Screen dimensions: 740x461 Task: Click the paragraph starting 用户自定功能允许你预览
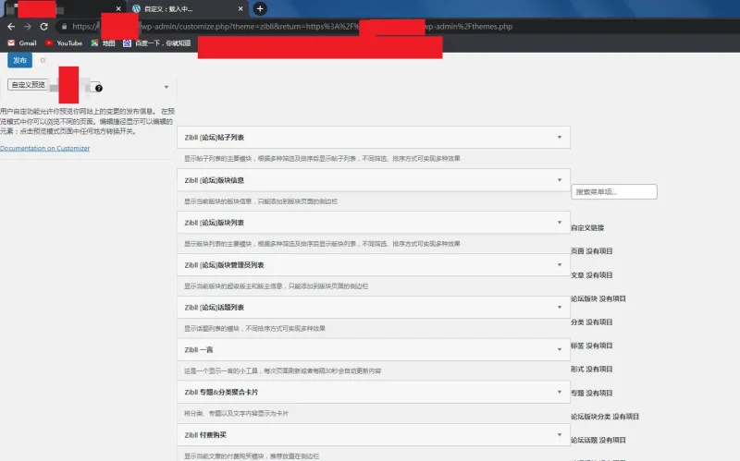(x=87, y=121)
